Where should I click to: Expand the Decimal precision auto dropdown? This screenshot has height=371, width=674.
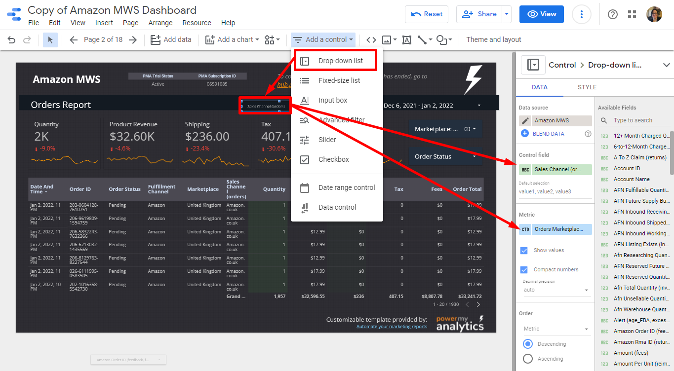point(555,290)
